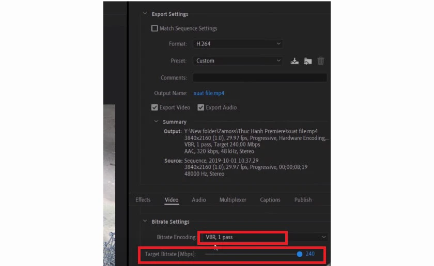The width and height of the screenshot is (434, 266).
Task: Enable Match Sequence Settings checkbox
Action: 154,28
